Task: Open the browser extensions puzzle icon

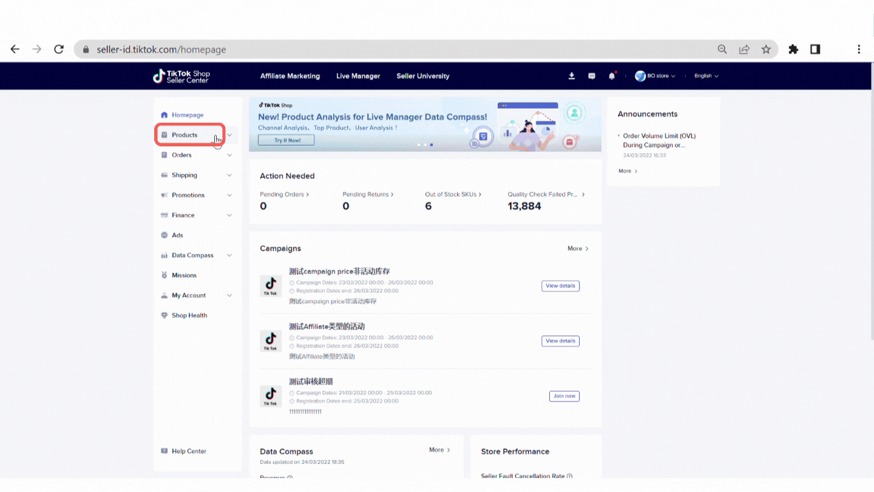Action: click(793, 49)
